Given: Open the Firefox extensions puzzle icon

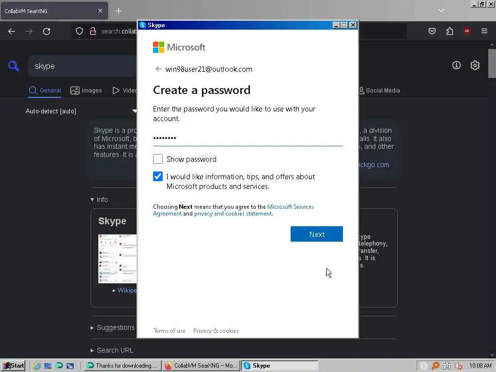Looking at the screenshot, I should [x=449, y=31].
